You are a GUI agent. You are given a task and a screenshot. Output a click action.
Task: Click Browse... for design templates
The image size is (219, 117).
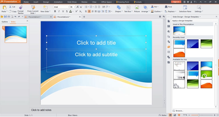(x=178, y=111)
